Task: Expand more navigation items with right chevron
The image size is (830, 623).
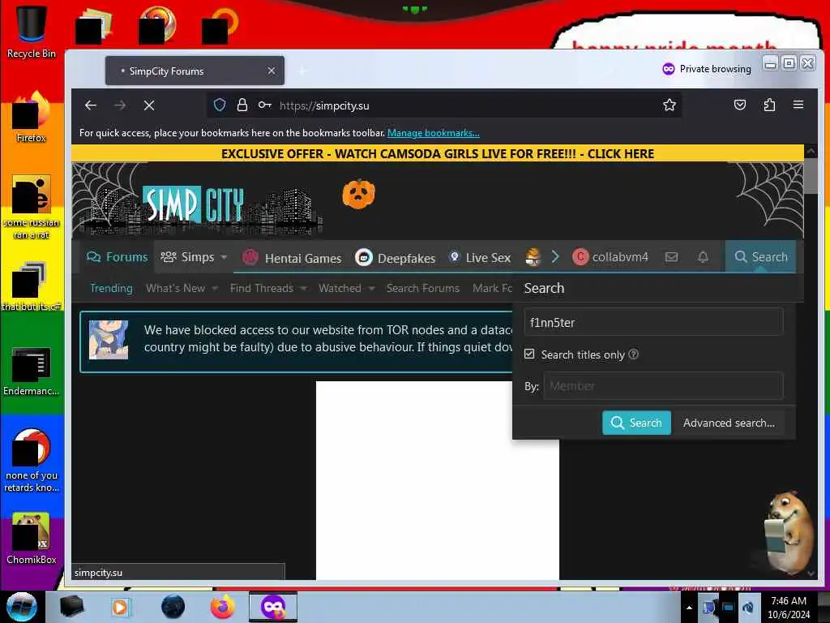Action: click(555, 257)
